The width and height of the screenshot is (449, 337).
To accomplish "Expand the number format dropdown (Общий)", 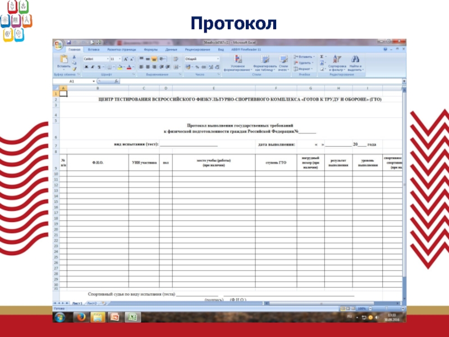I will (x=202, y=58).
